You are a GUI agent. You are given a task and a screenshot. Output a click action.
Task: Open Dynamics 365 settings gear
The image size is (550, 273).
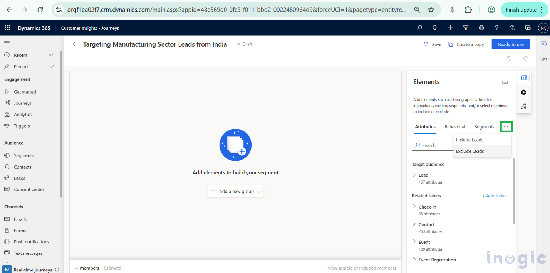coord(481,28)
